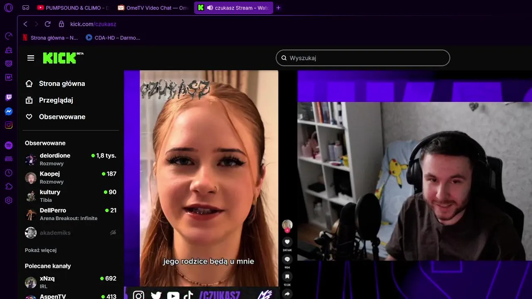Image resolution: width=532 pixels, height=299 pixels.
Task: Click the striped GX Mods sidebar icon
Action: click(9, 64)
